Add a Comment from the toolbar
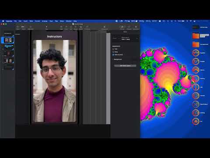Screen dimensions: 210x158 pyautogui.click(x=87, y=28)
